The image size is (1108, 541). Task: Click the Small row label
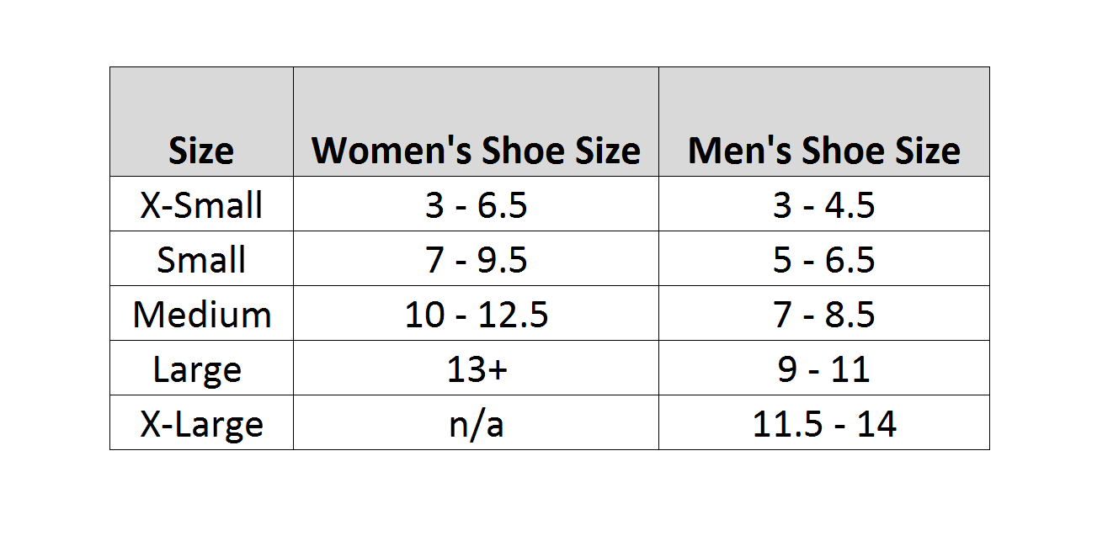[x=201, y=259]
